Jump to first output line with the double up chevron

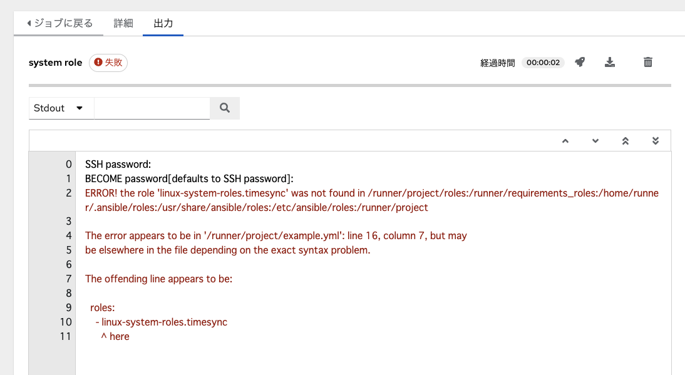625,141
